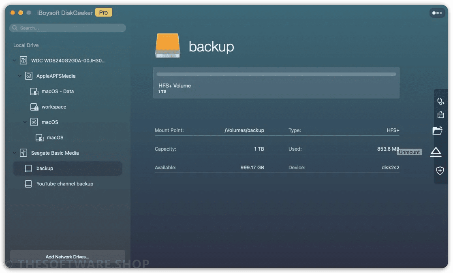Click the YouTube channel backup volume icon
The height and width of the screenshot is (273, 453).
click(x=28, y=184)
